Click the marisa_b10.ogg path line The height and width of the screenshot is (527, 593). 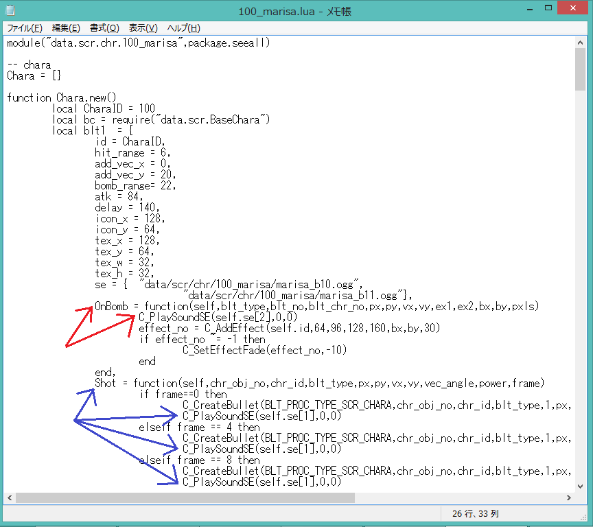[x=229, y=284]
